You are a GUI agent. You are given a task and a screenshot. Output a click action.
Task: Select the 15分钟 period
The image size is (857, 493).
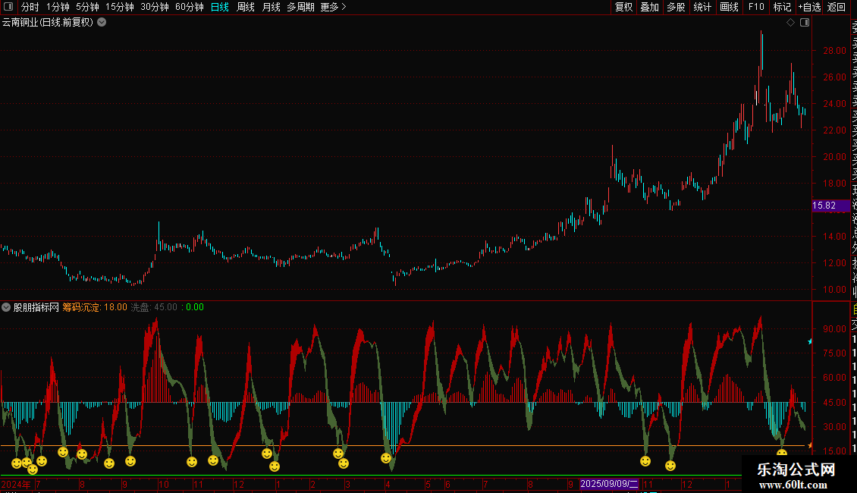coord(120,7)
